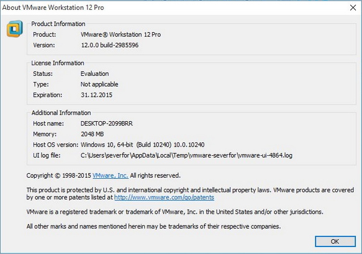Click the UI log file: label
The width and height of the screenshot is (362, 254).
click(47, 155)
